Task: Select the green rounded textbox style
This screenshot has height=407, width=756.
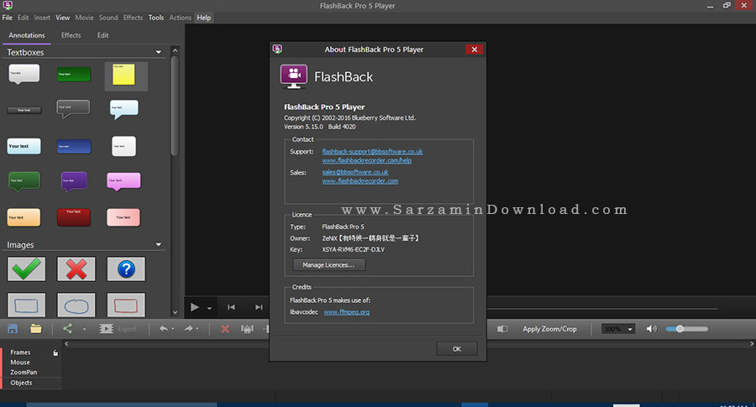Action: 74,74
